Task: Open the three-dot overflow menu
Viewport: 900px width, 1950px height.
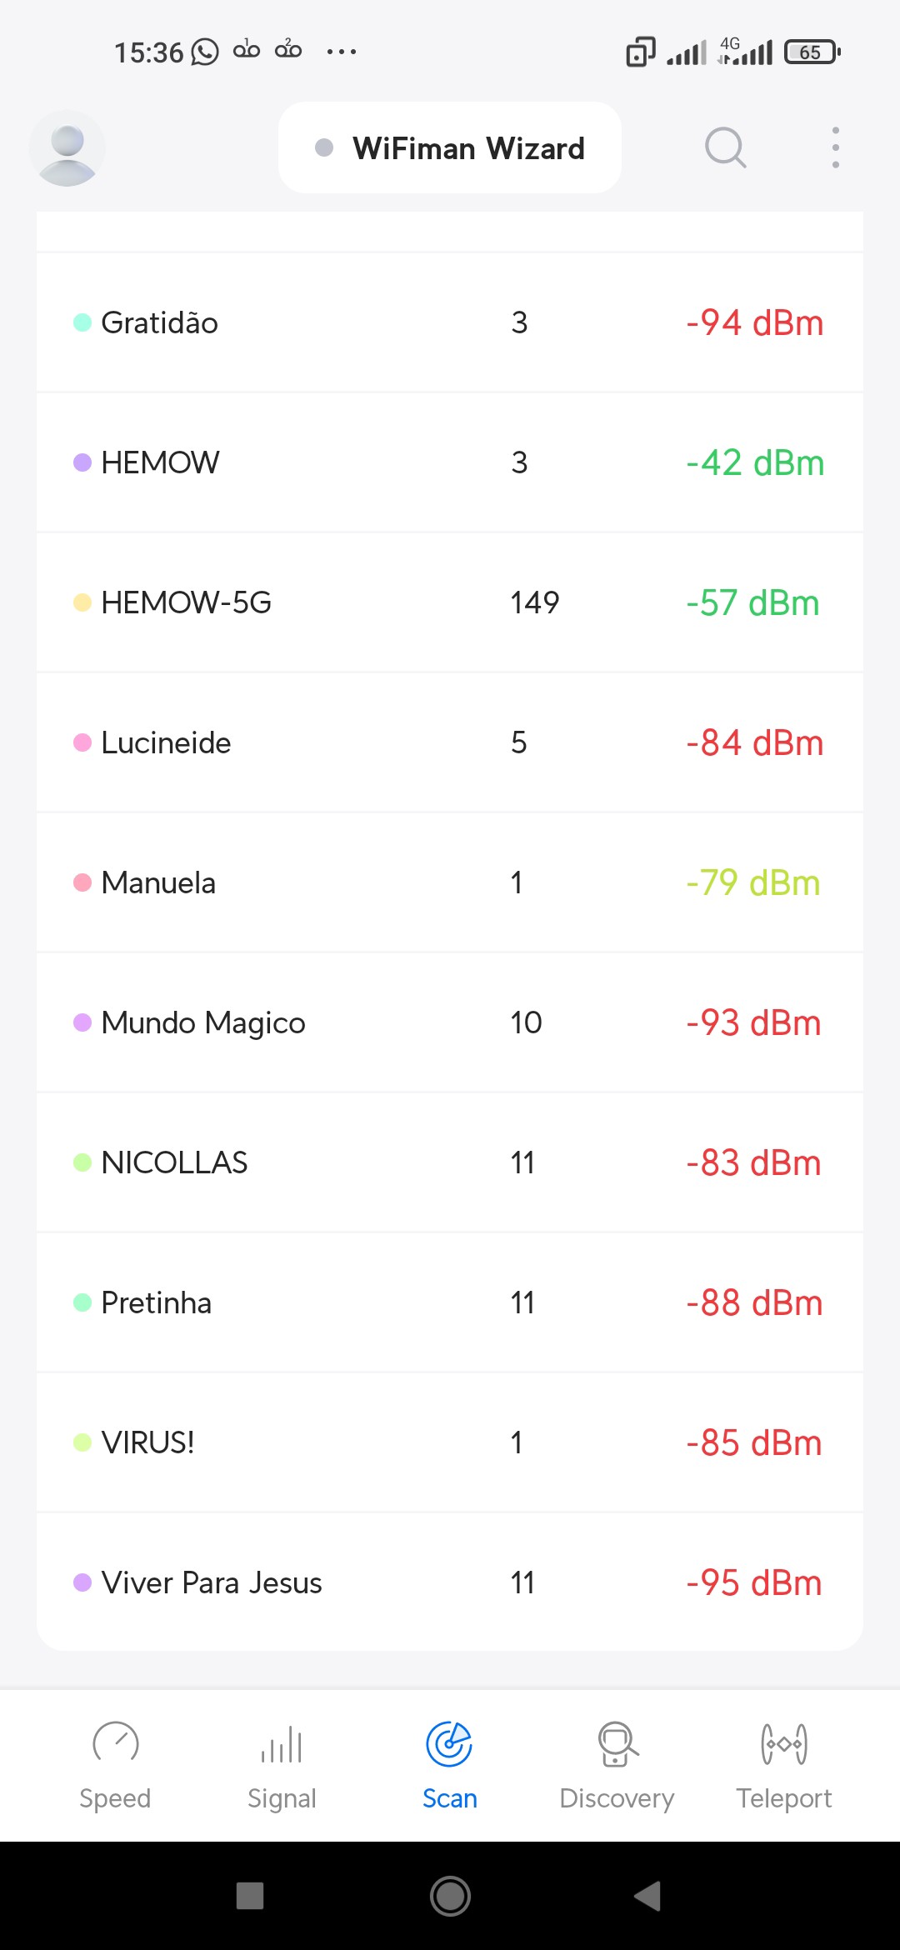Action: click(x=835, y=148)
